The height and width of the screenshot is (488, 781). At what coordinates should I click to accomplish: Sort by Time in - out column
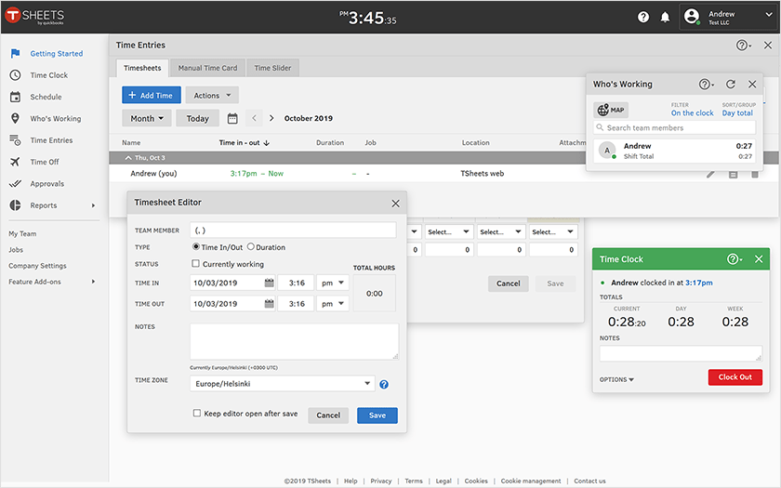[244, 143]
